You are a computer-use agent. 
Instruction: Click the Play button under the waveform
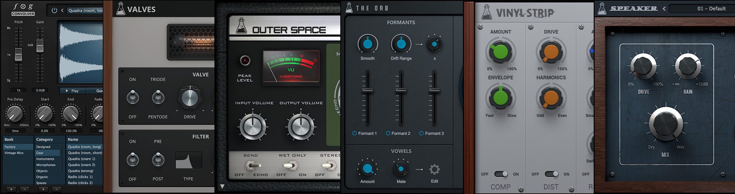(x=73, y=91)
